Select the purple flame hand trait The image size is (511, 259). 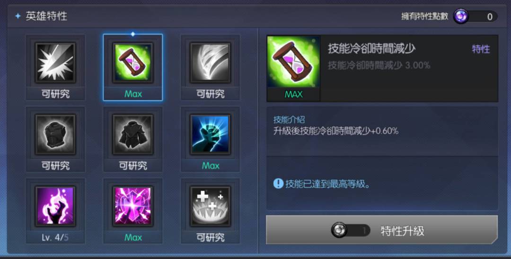55,206
